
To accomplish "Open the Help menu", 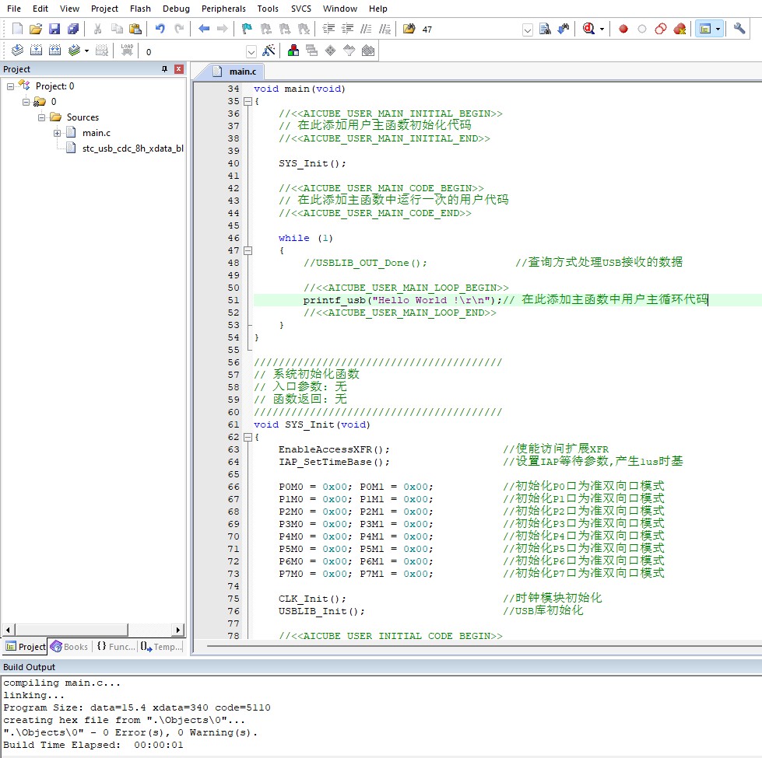I will 377,9.
